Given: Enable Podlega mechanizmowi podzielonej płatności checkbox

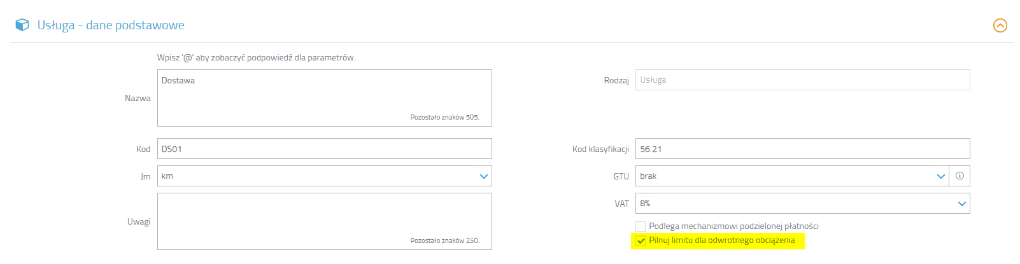Looking at the screenshot, I should pyautogui.click(x=641, y=226).
